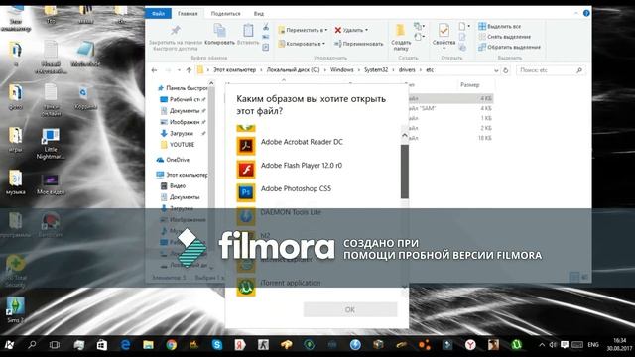The height and width of the screenshot is (357, 635).
Task: Click the pin to Quick access icon
Action: click(x=176, y=31)
